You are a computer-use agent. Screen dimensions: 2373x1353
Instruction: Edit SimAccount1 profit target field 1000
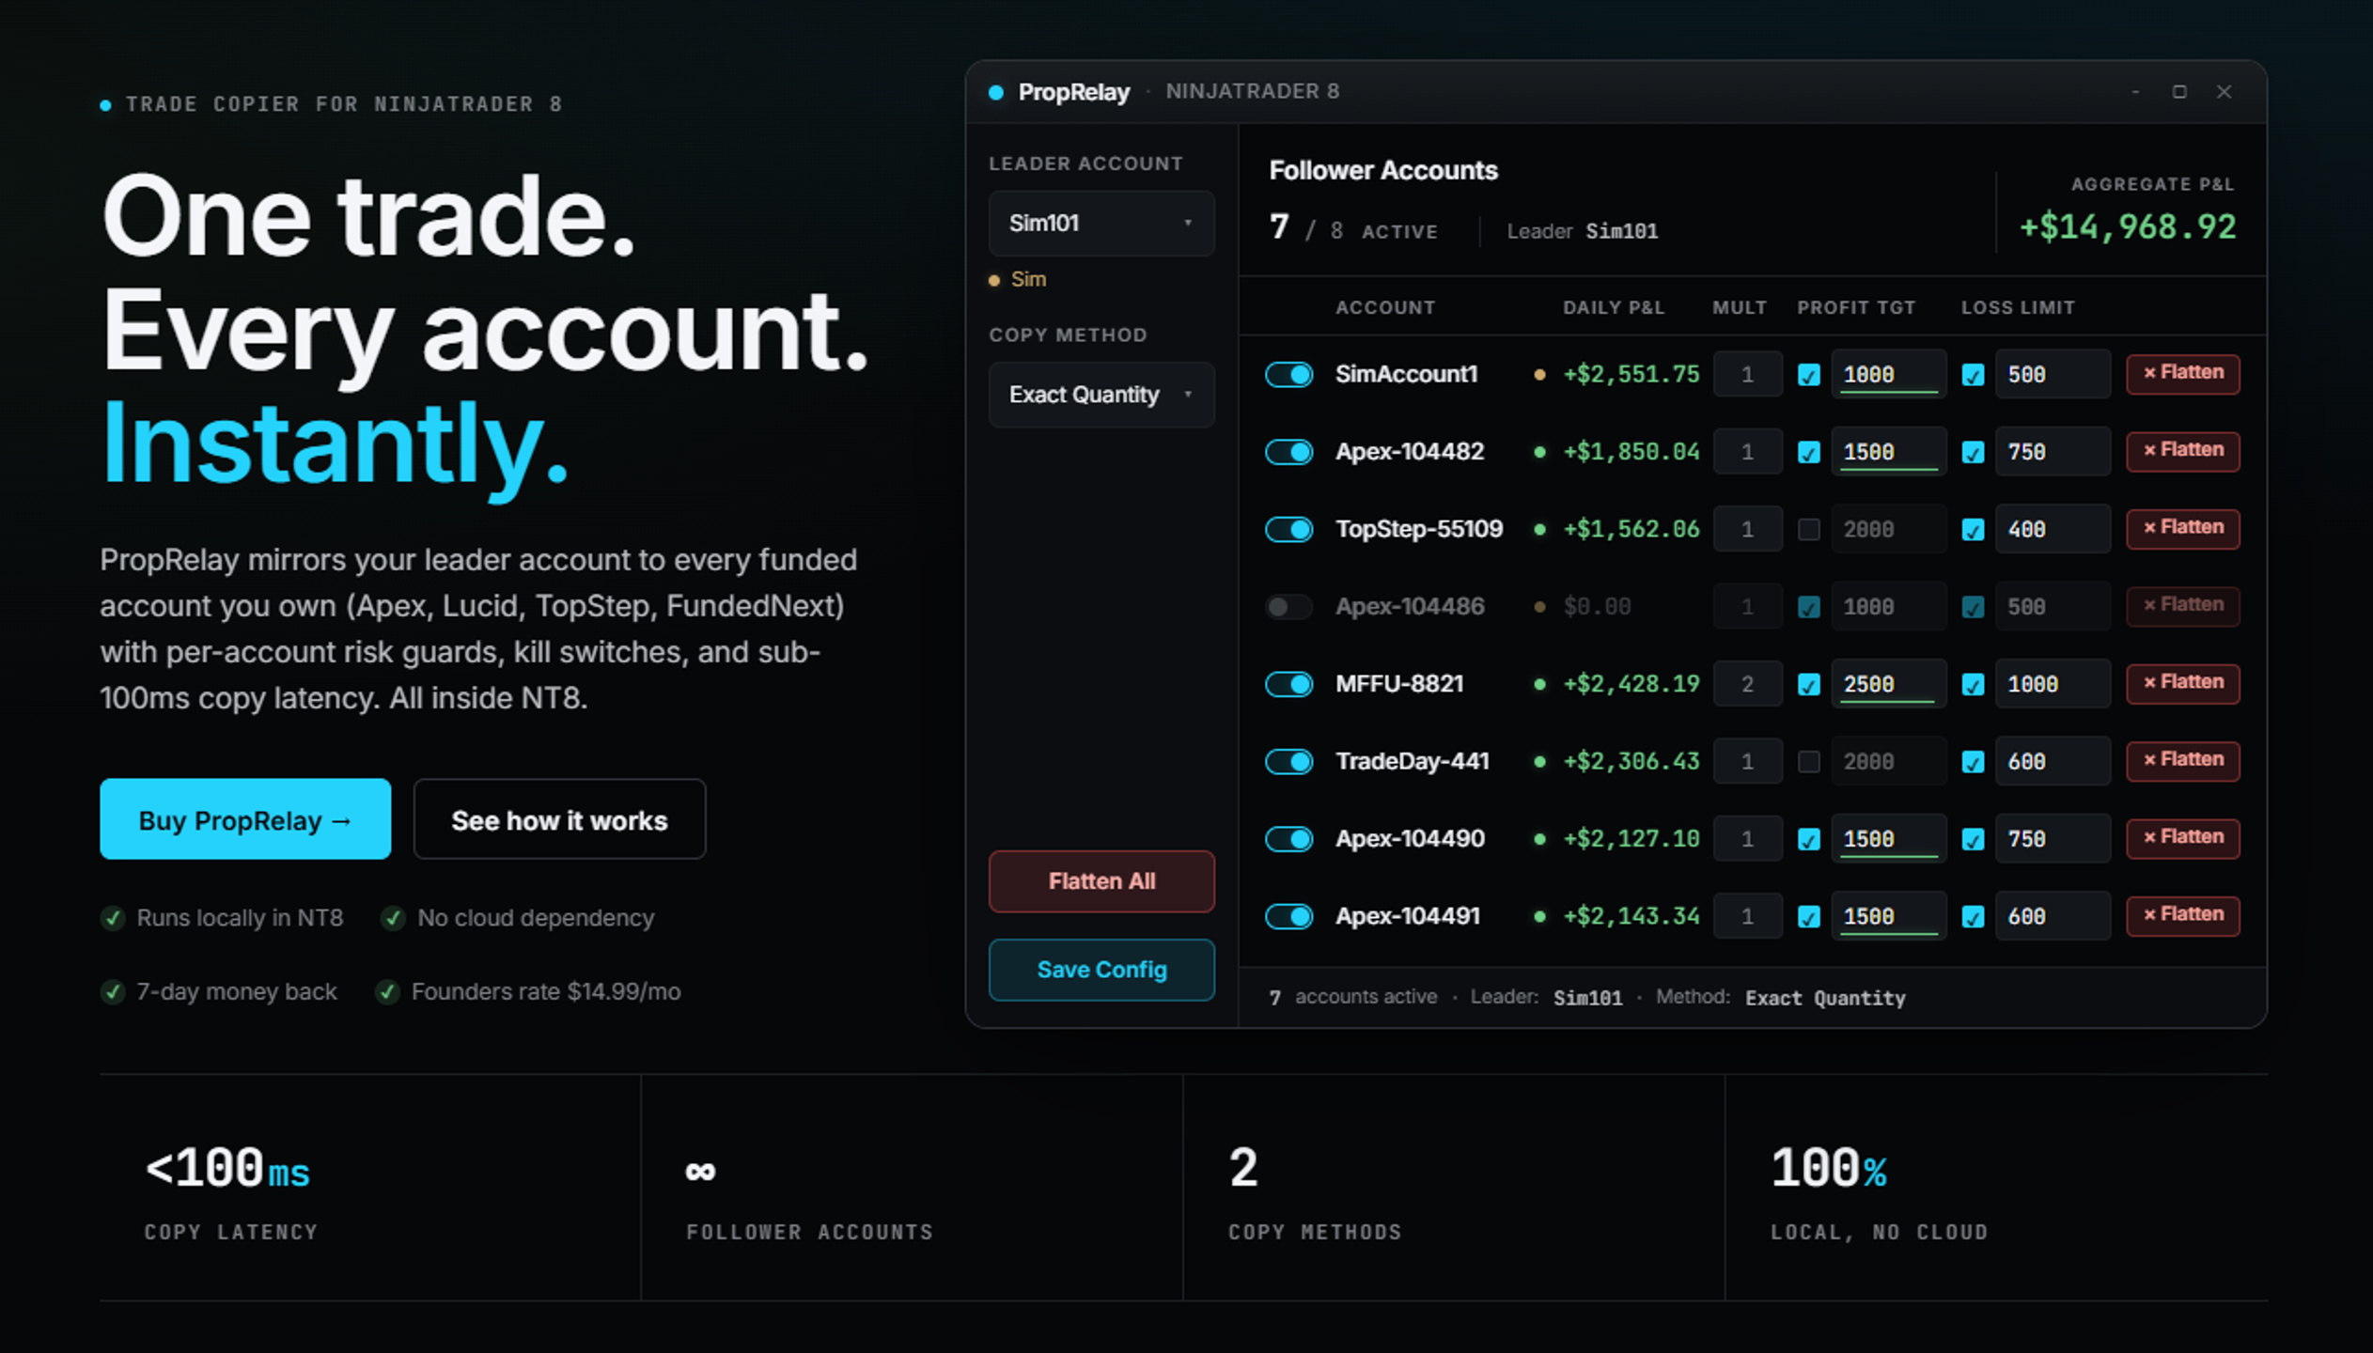click(1887, 375)
